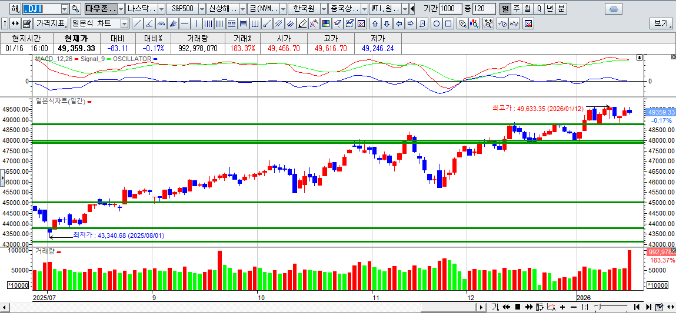Open the 가격지표 button menu
This screenshot has height=313, width=676.
(x=51, y=24)
